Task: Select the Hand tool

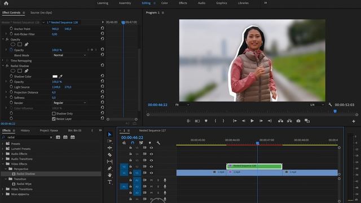Action: click(110, 175)
